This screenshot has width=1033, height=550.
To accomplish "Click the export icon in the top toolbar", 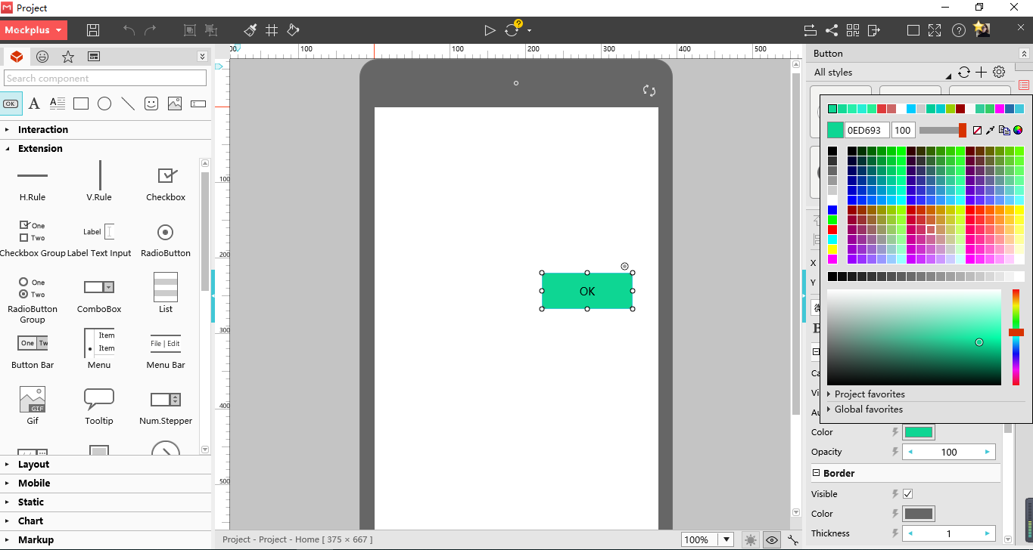I will pos(874,30).
